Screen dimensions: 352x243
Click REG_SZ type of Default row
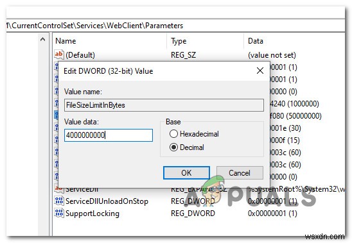pos(184,55)
